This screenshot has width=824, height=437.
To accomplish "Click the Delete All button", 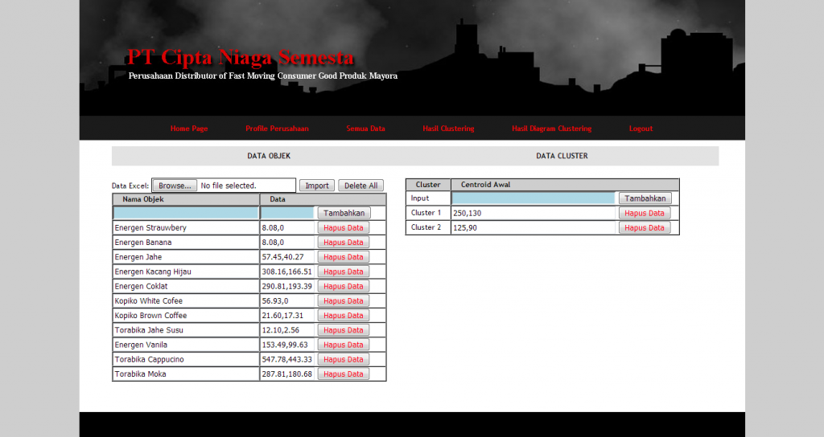I will [360, 186].
